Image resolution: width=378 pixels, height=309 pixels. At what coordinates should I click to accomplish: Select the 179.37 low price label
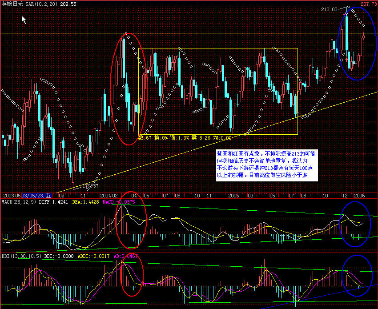(90, 186)
